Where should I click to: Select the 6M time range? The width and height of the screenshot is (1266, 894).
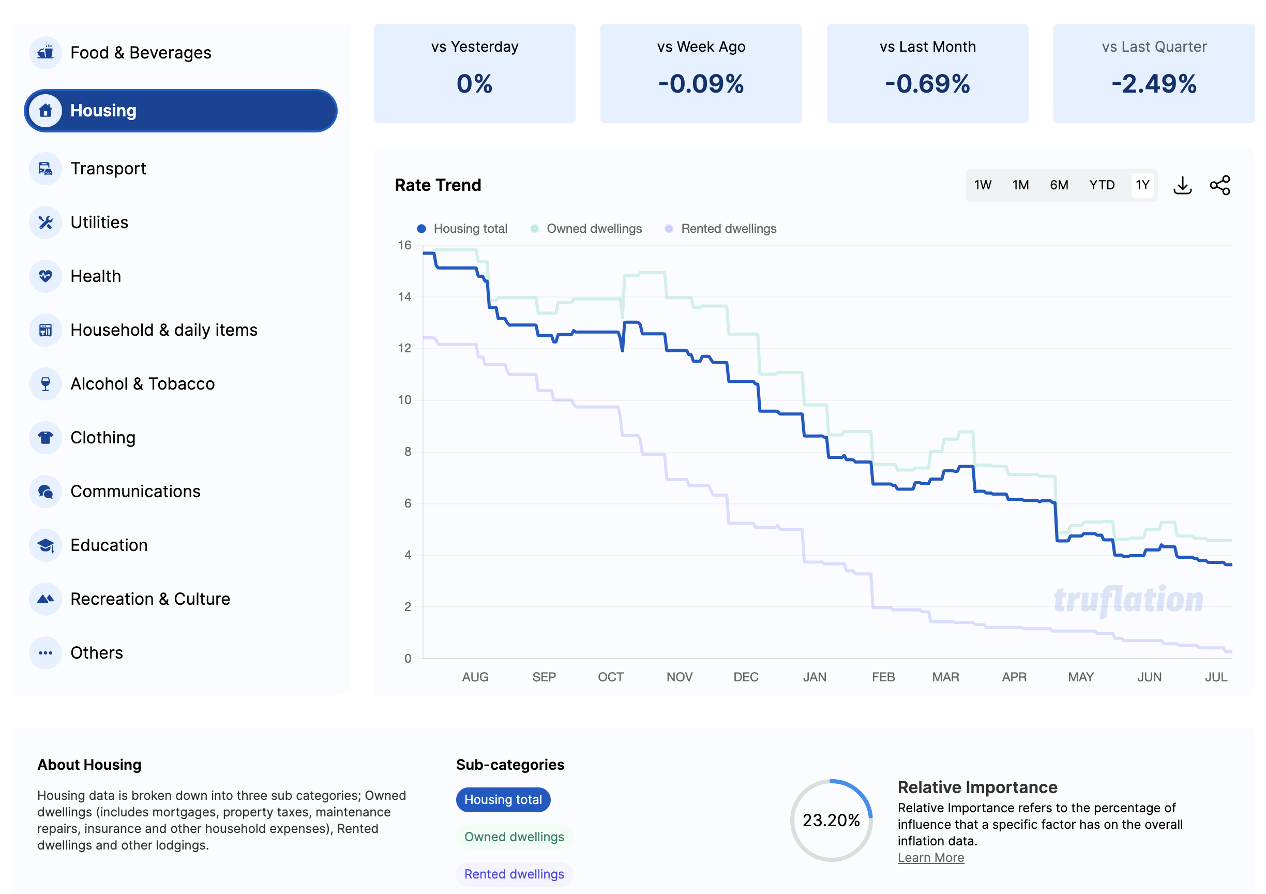[1059, 185]
